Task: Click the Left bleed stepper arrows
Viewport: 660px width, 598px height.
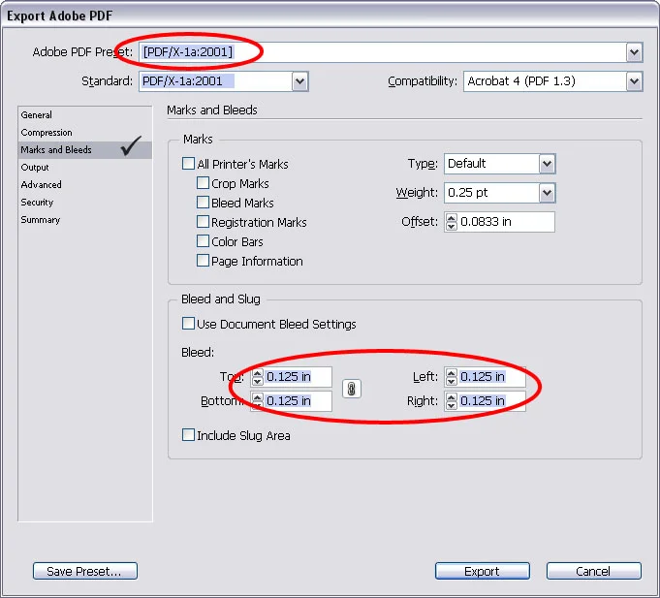Action: 452,377
